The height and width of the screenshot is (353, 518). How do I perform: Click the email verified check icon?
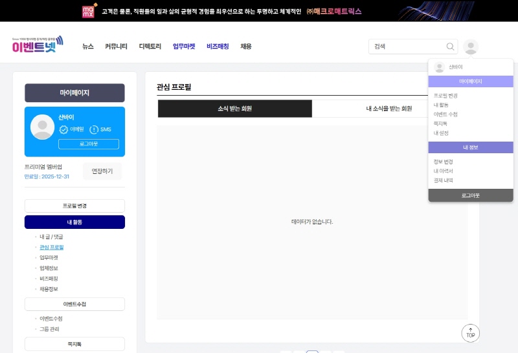63,129
